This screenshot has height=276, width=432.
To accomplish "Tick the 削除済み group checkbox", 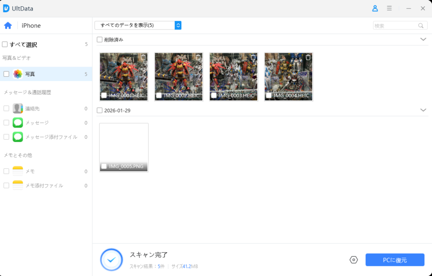I will [x=100, y=40].
